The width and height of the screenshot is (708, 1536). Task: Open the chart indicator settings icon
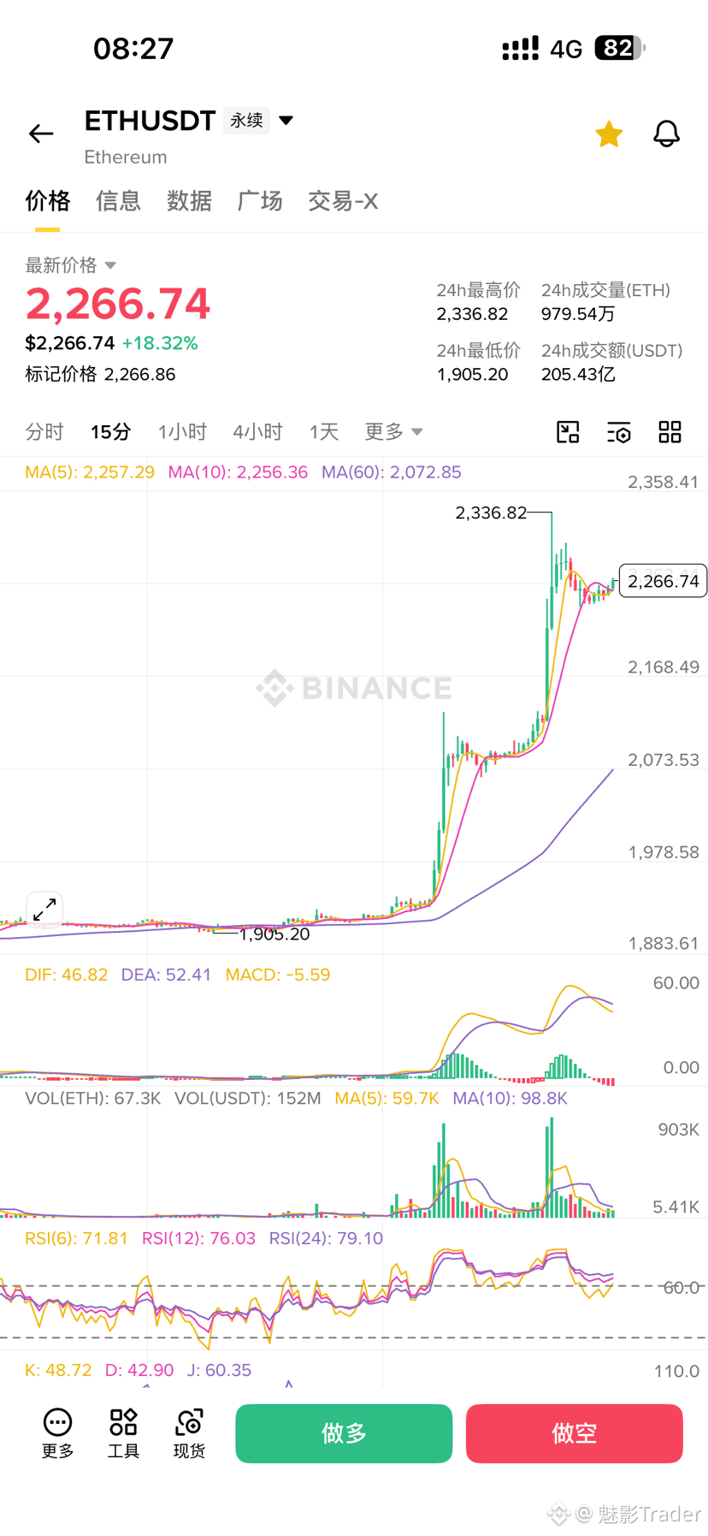click(x=619, y=432)
